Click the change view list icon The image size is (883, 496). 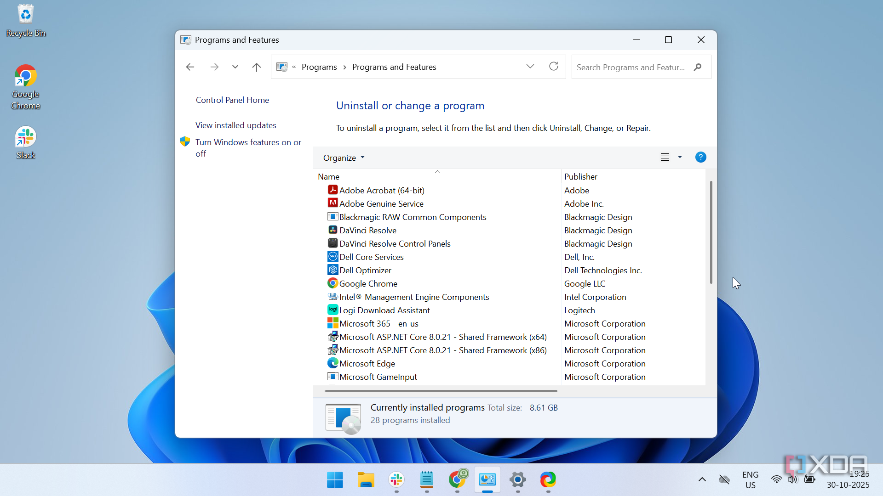tap(665, 158)
